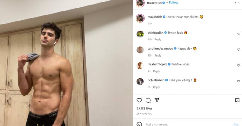Screen dimensions: 242x126
Task: Reply to the Stylish look comment
Action: [158, 40]
